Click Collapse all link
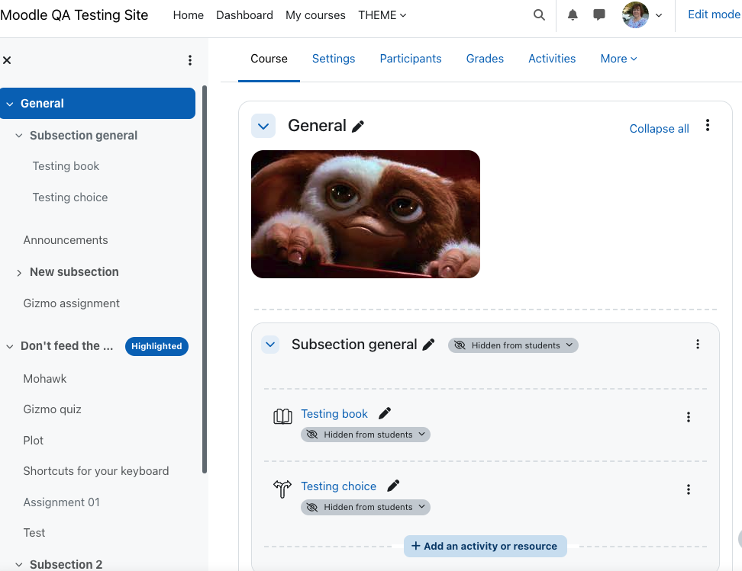742x571 pixels. tap(659, 129)
